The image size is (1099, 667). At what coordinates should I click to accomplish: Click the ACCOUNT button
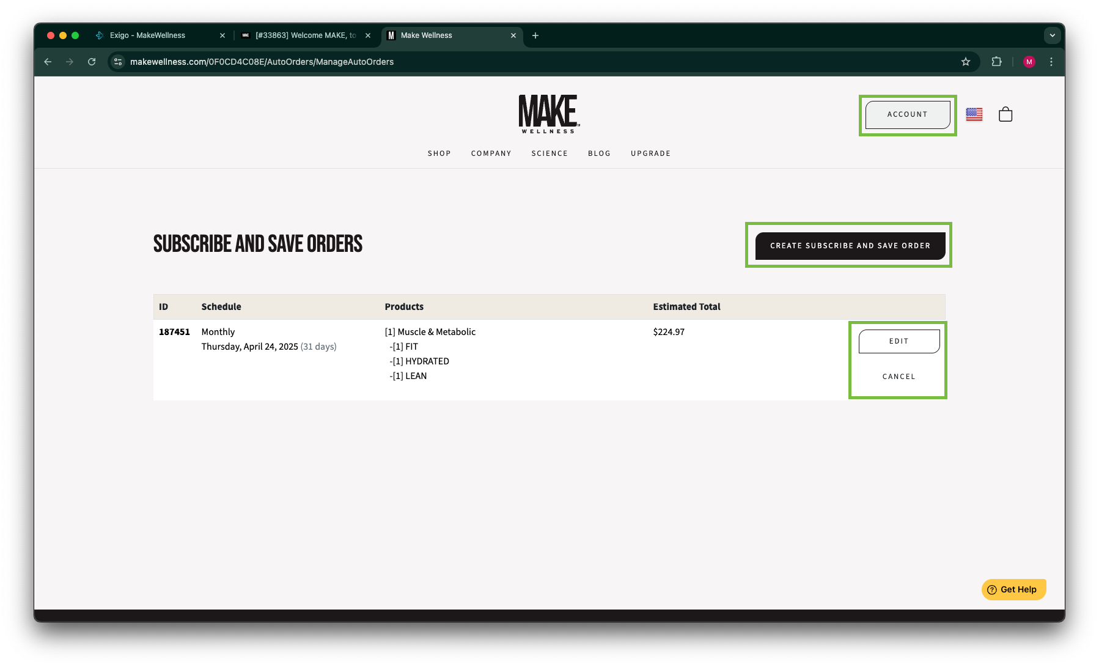click(x=908, y=114)
